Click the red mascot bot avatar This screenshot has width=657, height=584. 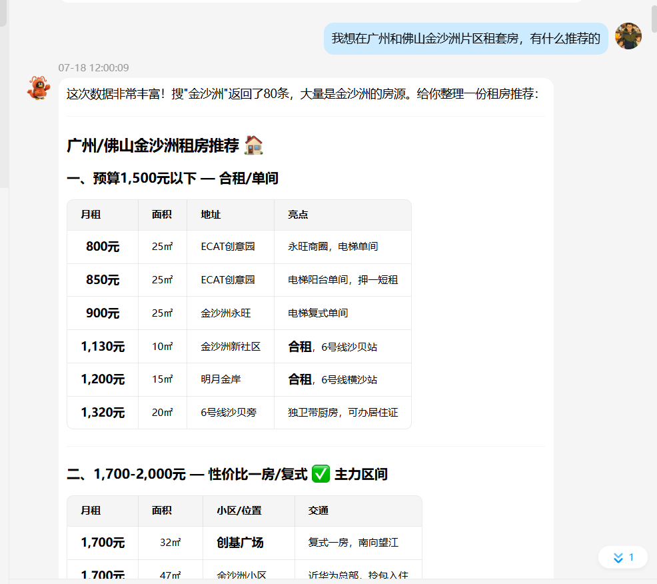(39, 88)
